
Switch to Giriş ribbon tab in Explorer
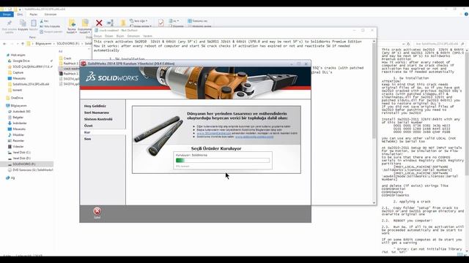tap(20, 15)
